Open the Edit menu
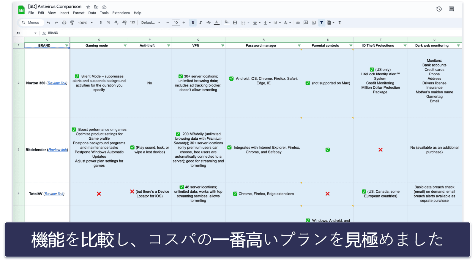475x260 pixels. [41, 13]
